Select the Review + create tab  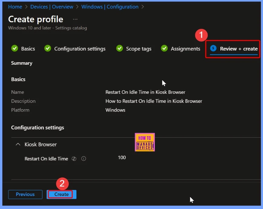[238, 49]
